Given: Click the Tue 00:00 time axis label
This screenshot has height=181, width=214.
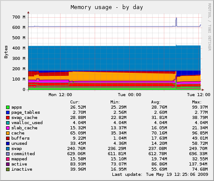Looking at the screenshot, I should click(x=129, y=95).
